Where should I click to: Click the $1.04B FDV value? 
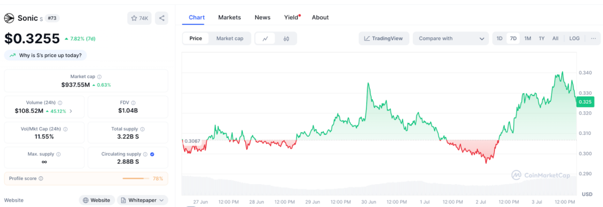coord(128,111)
